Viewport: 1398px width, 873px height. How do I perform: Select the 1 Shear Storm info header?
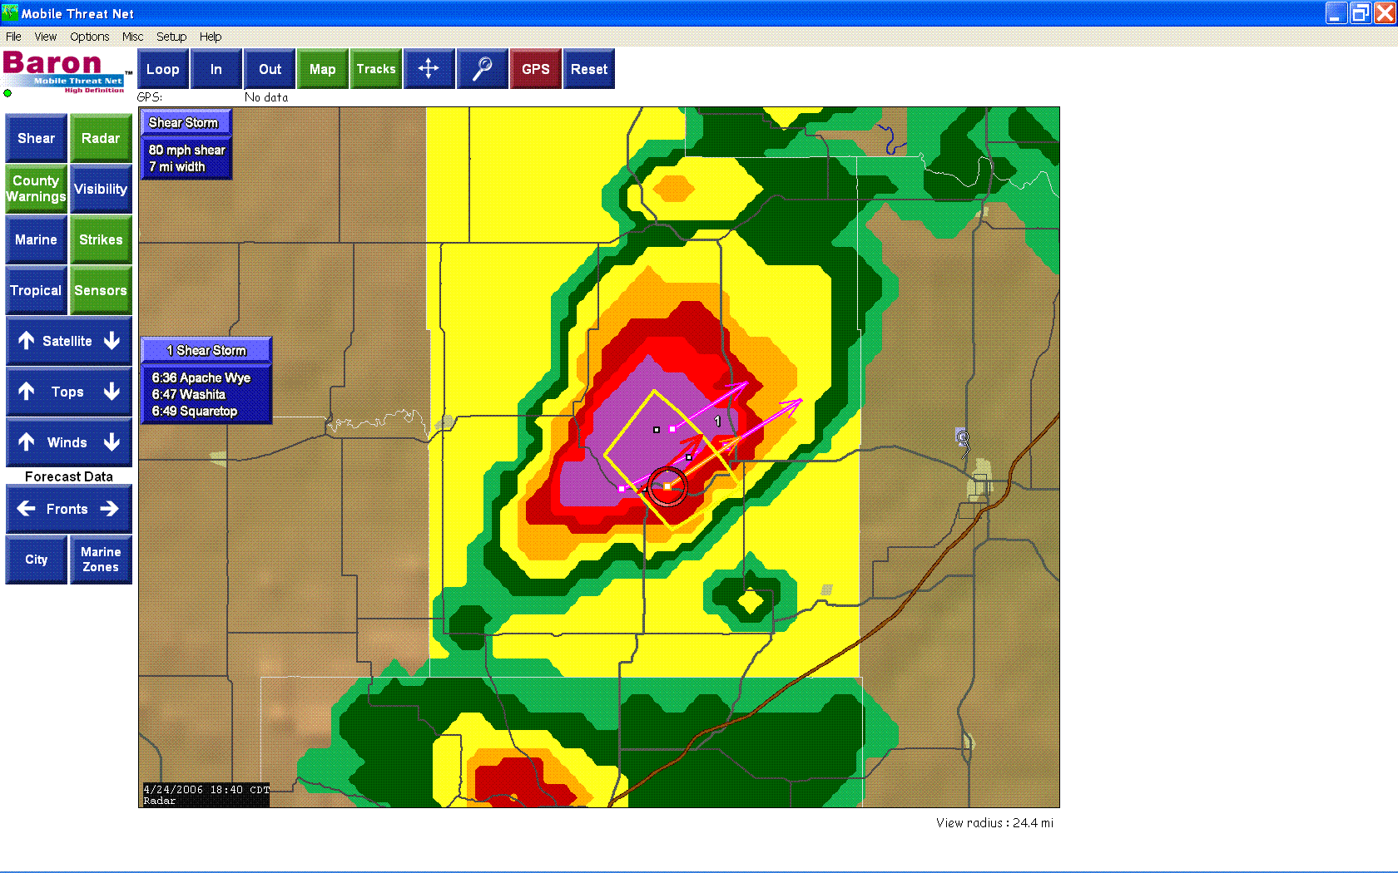206,350
